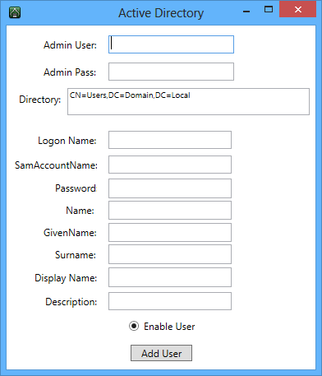Screen dimensions: 322x376
Task: Select the SamAccountName input field
Action: [x=170, y=165]
